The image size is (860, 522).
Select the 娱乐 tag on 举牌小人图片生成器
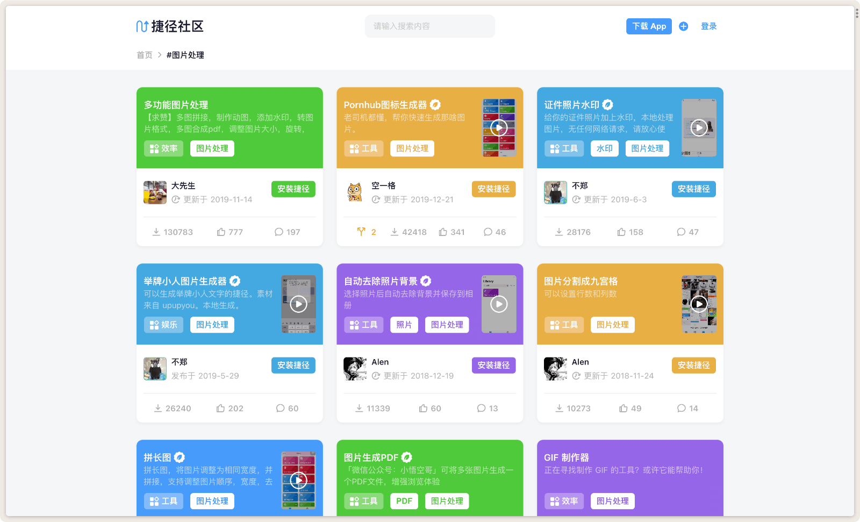(x=163, y=325)
